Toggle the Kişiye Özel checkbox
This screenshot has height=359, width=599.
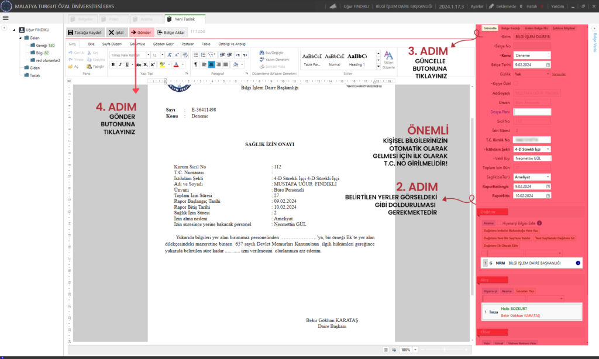[517, 84]
